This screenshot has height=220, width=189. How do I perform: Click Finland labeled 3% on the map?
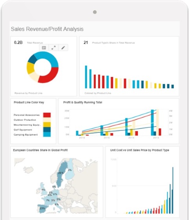(70, 170)
